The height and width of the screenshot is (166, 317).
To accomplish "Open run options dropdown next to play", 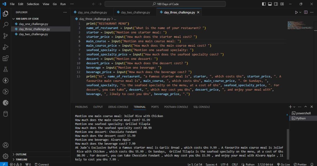I will (300, 12).
